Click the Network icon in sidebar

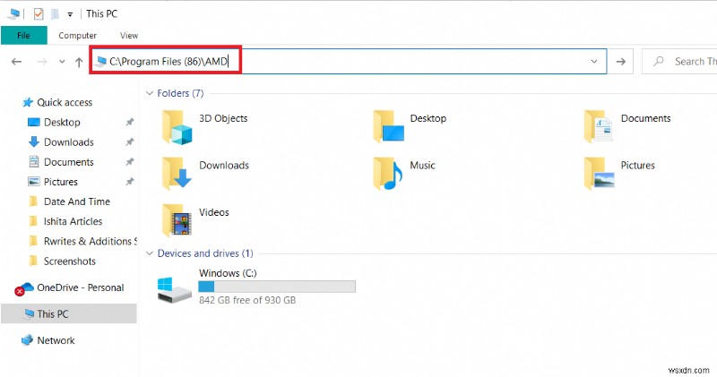point(27,340)
